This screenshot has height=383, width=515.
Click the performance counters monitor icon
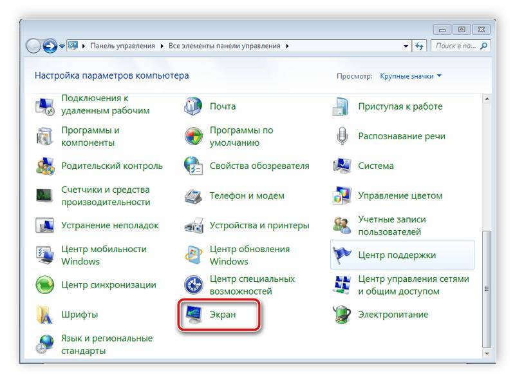[x=44, y=195]
